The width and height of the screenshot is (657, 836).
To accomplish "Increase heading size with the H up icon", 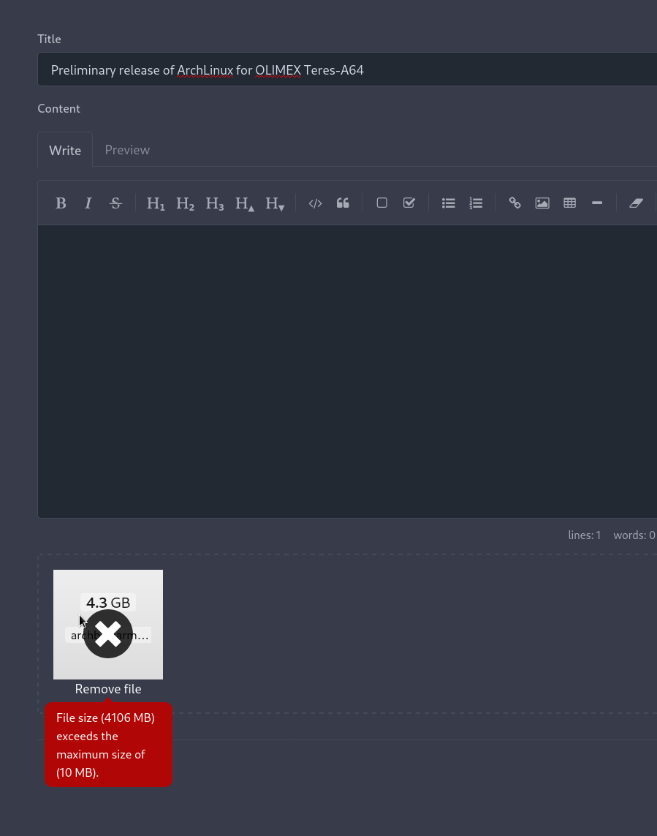I will click(244, 203).
